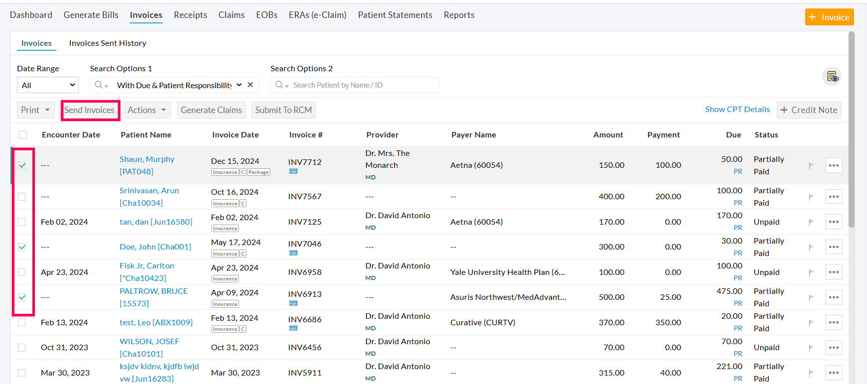Check the tan, dan invoice checkbox
This screenshot has width=867, height=384.
tap(22, 222)
